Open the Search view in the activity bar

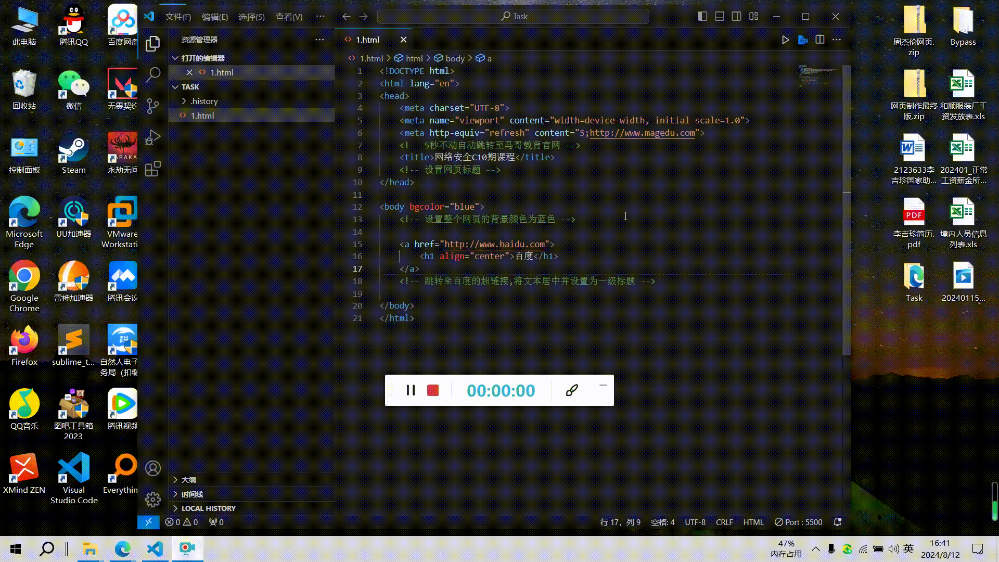tap(153, 74)
